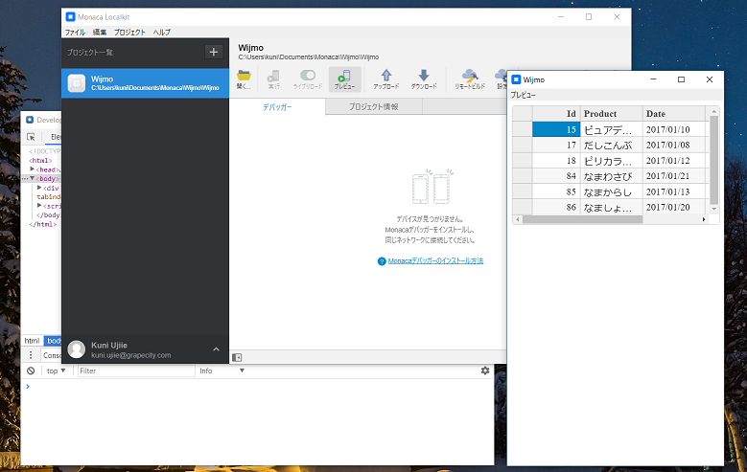
Task: Maximize the Wijmo preview window
Action: click(681, 79)
